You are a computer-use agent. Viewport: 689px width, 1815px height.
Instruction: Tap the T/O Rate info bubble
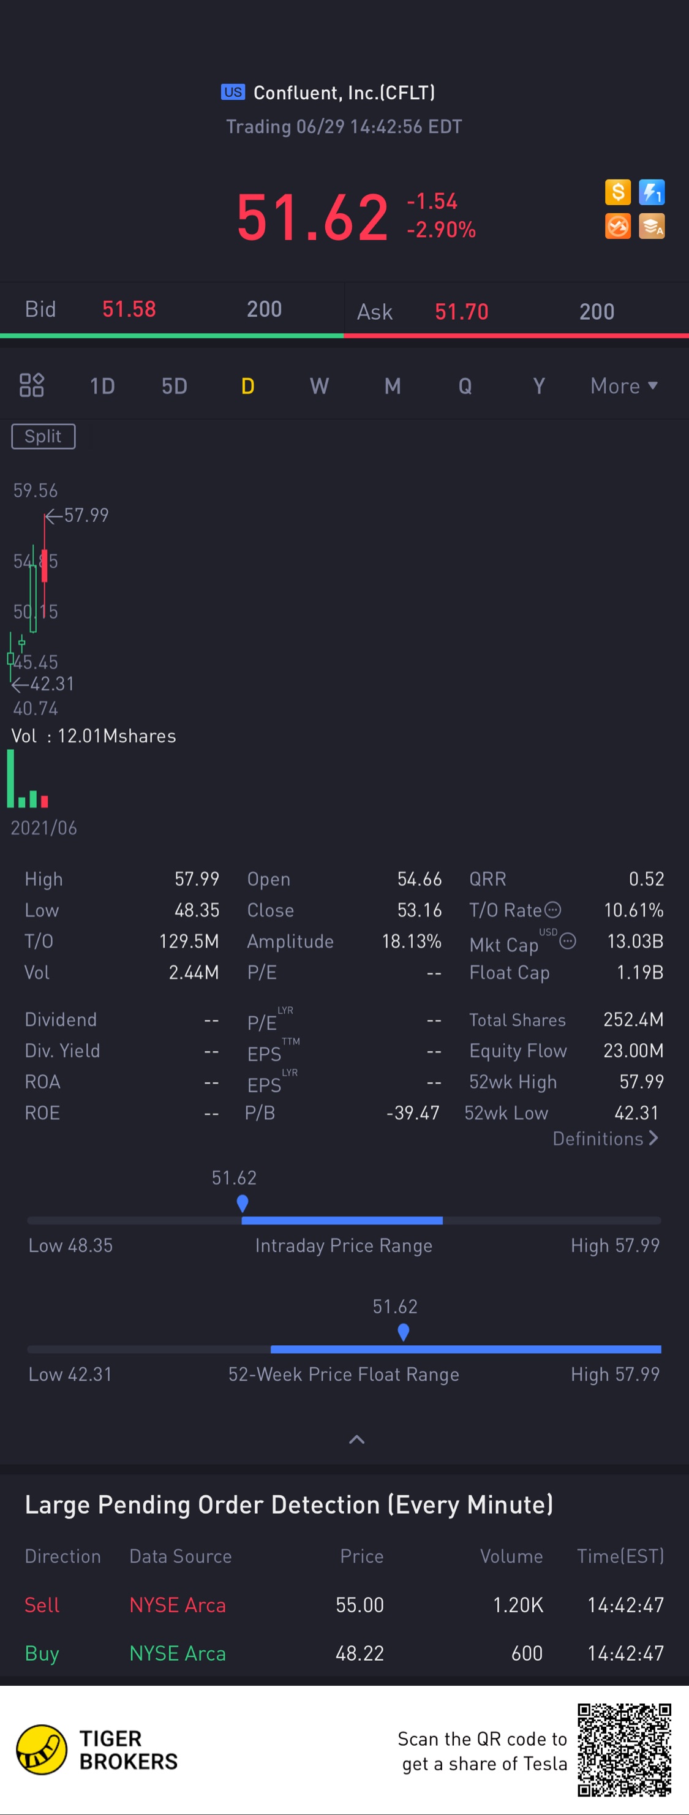point(553,910)
